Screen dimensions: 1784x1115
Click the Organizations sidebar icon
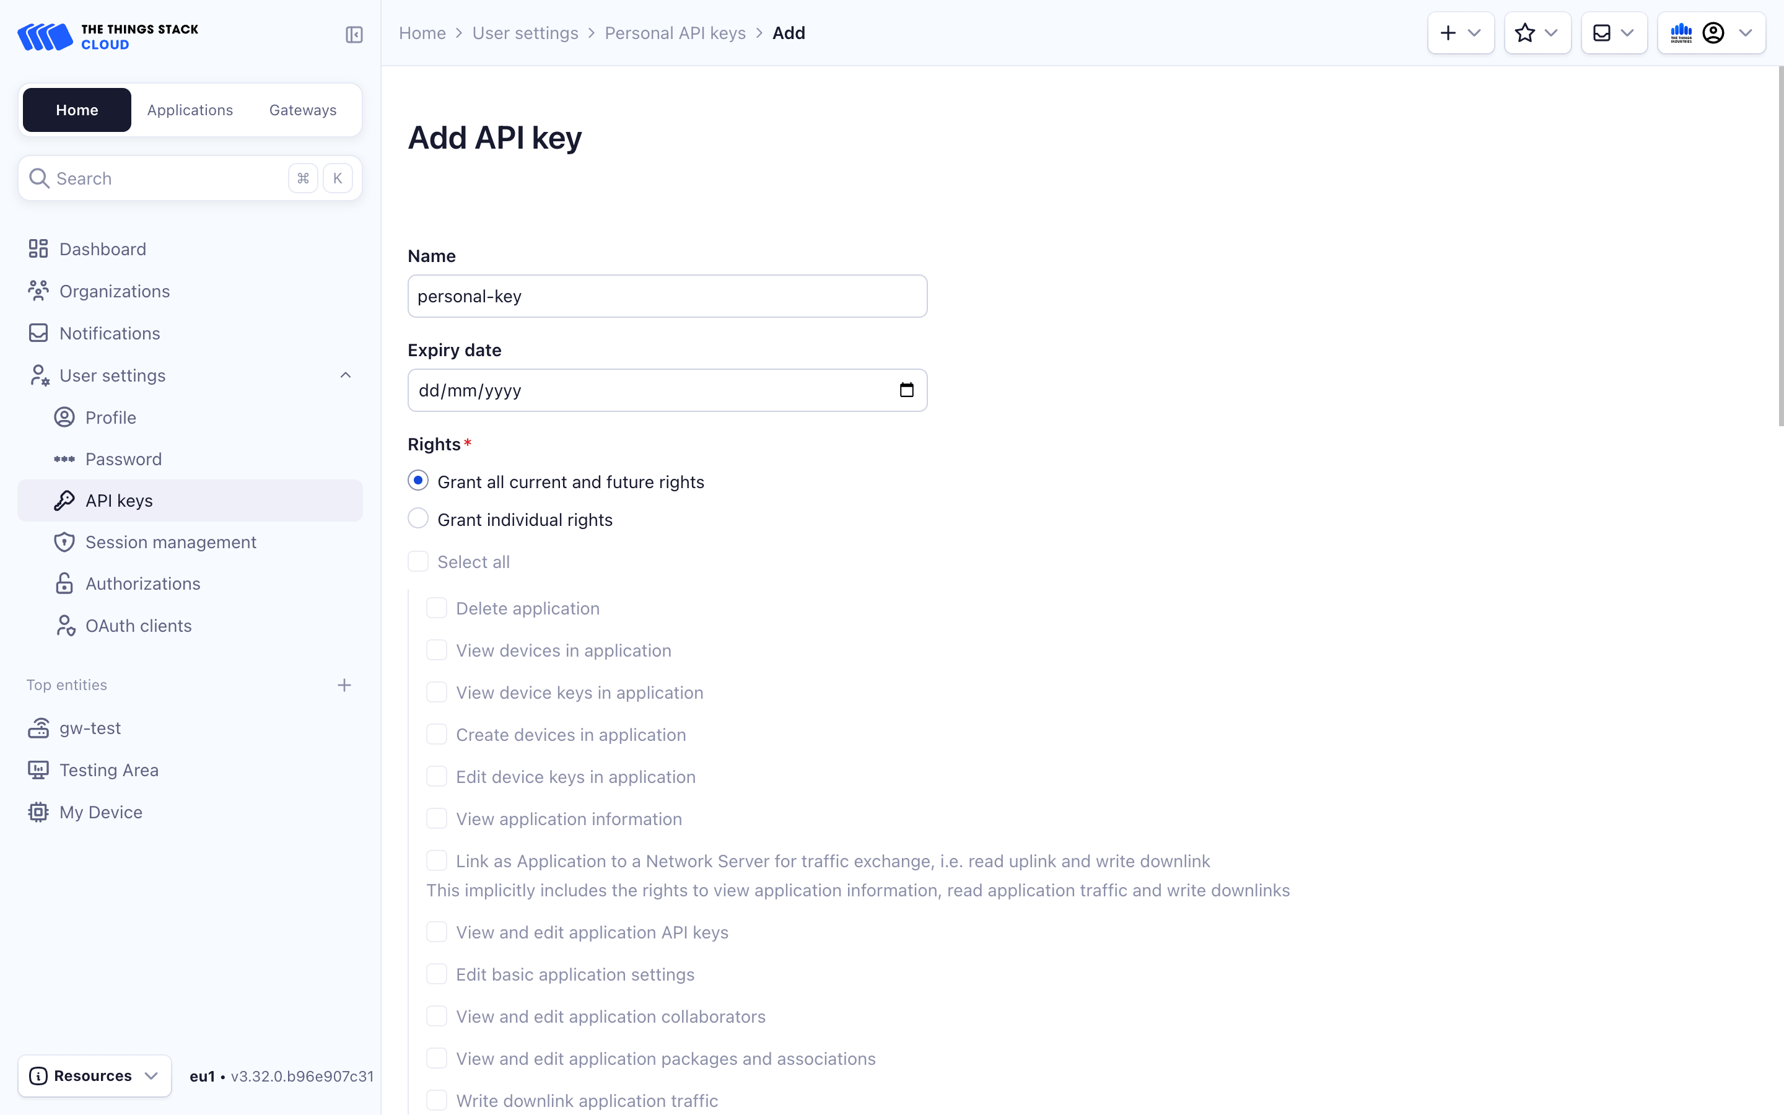tap(37, 291)
